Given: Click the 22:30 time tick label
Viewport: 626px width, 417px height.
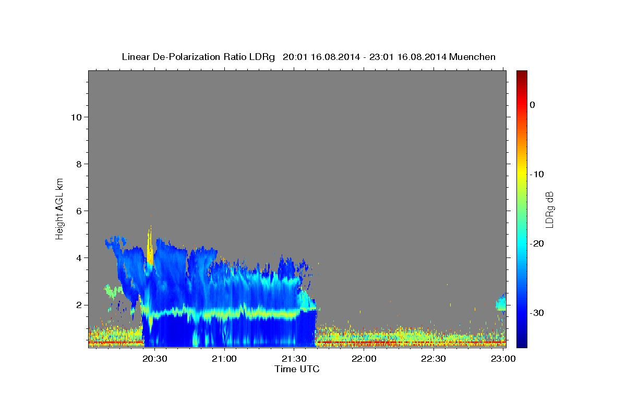Looking at the screenshot, I should tap(433, 359).
